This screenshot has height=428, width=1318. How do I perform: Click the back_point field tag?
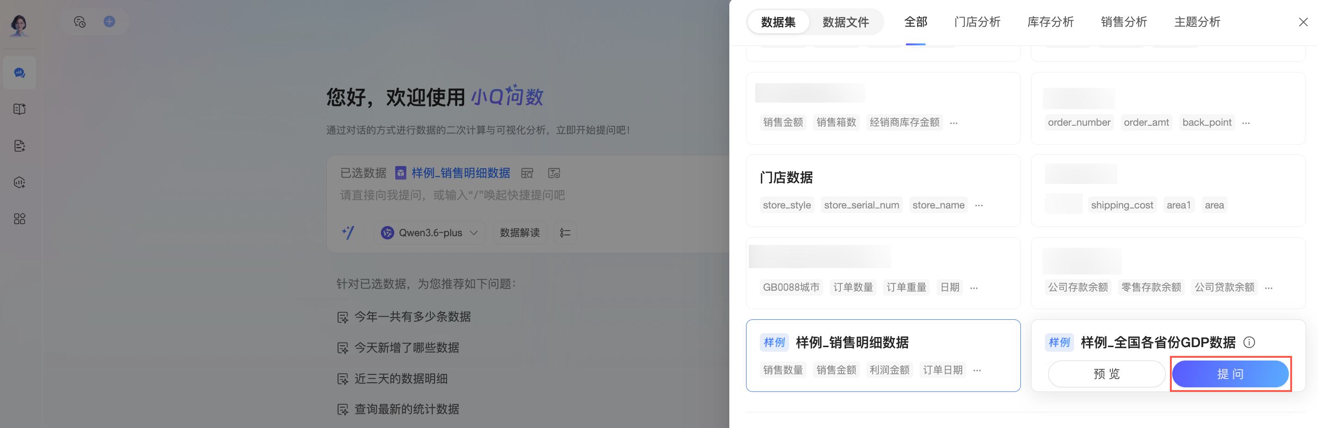click(x=1206, y=122)
